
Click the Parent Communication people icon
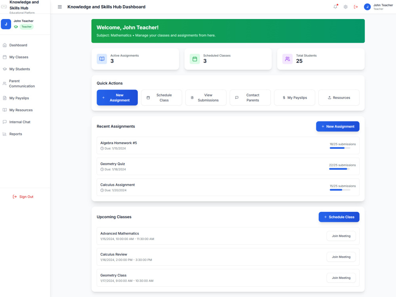pyautogui.click(x=4, y=84)
